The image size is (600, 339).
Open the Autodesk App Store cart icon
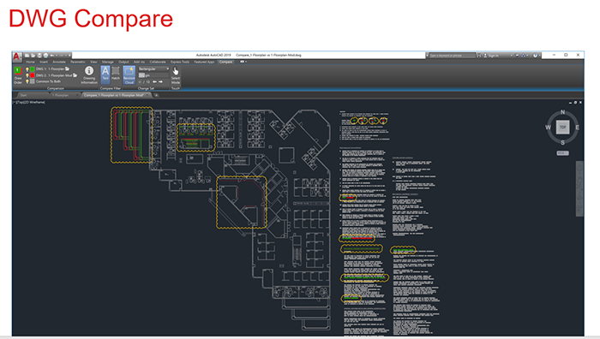[x=517, y=56]
